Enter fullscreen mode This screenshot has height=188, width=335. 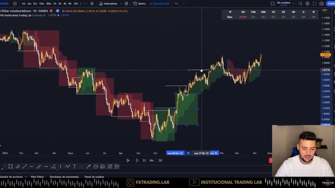tap(315, 4)
